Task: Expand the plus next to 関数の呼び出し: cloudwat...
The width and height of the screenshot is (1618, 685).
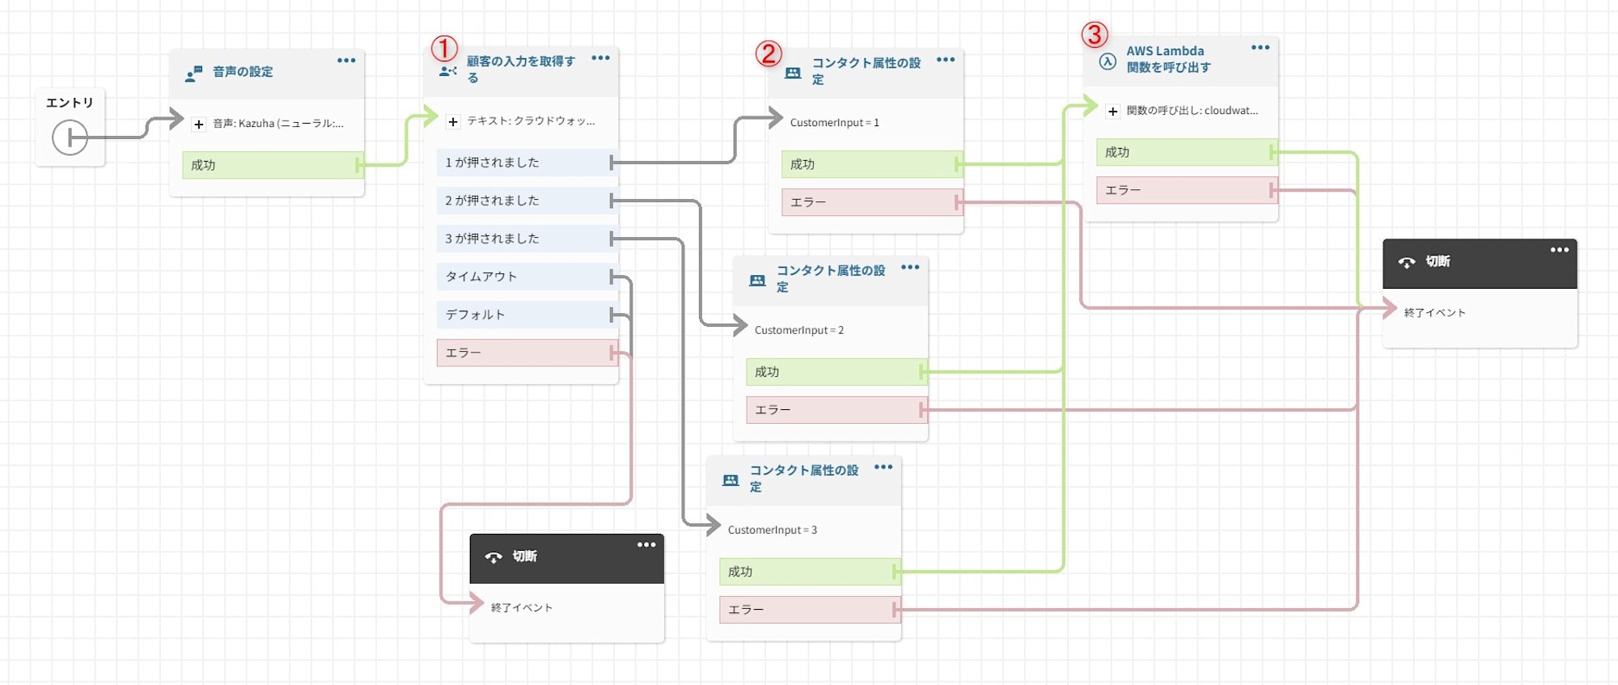Action: 1113,111
